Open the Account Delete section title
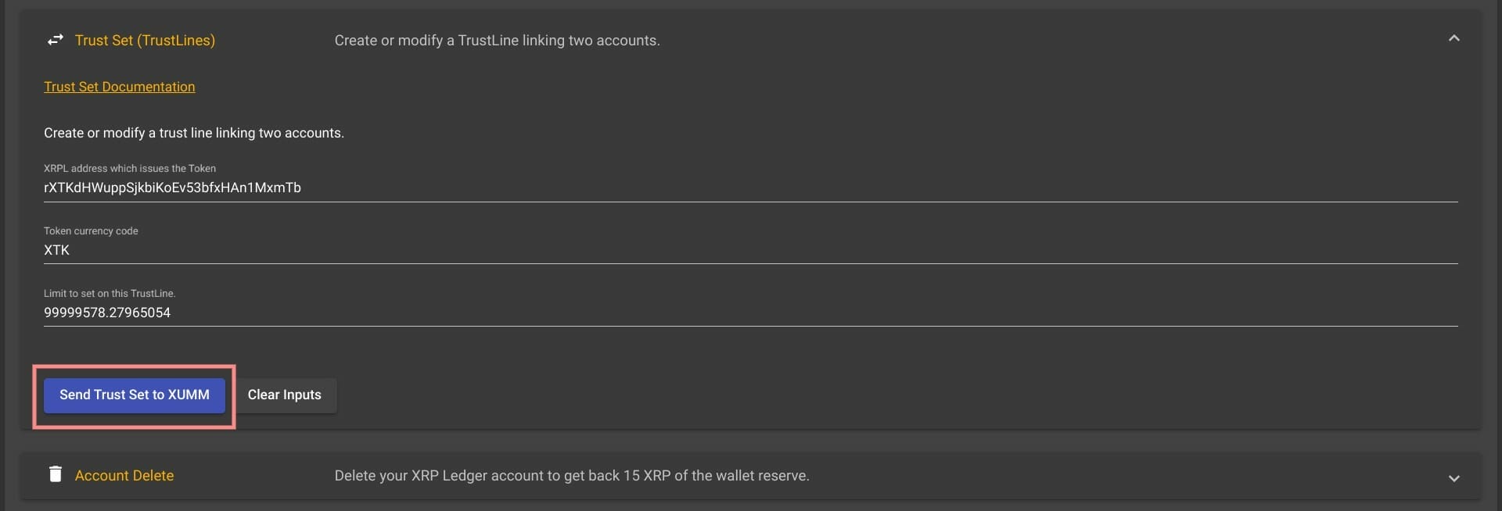This screenshot has width=1502, height=511. click(x=124, y=476)
